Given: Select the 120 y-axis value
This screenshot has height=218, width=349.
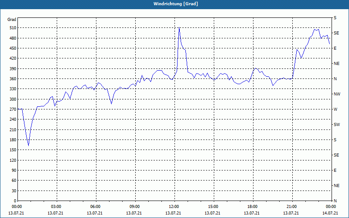Looking at the screenshot, I should pos(13,160).
